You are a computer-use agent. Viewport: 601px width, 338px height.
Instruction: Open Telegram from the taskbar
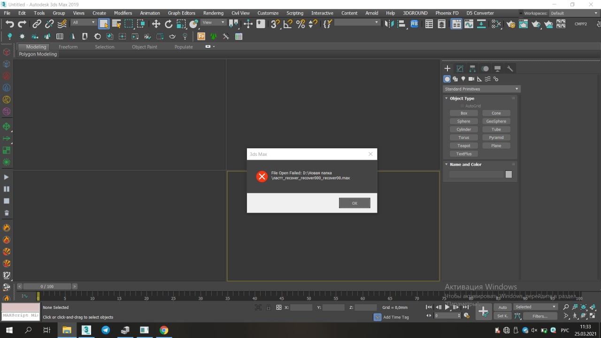coord(106,330)
